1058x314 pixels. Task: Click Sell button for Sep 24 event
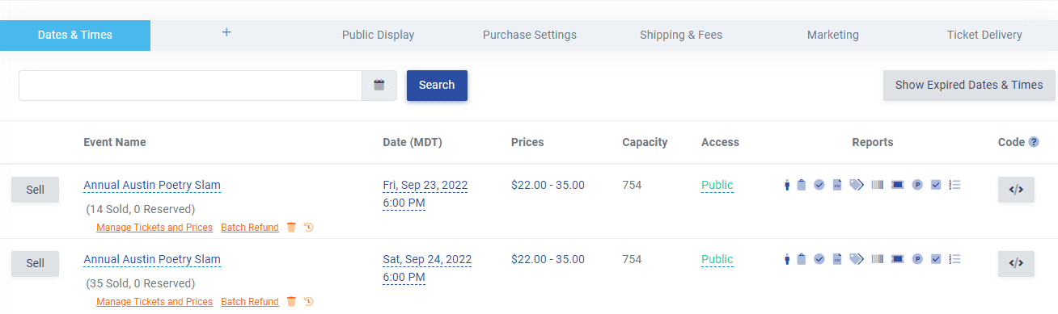pyautogui.click(x=35, y=264)
